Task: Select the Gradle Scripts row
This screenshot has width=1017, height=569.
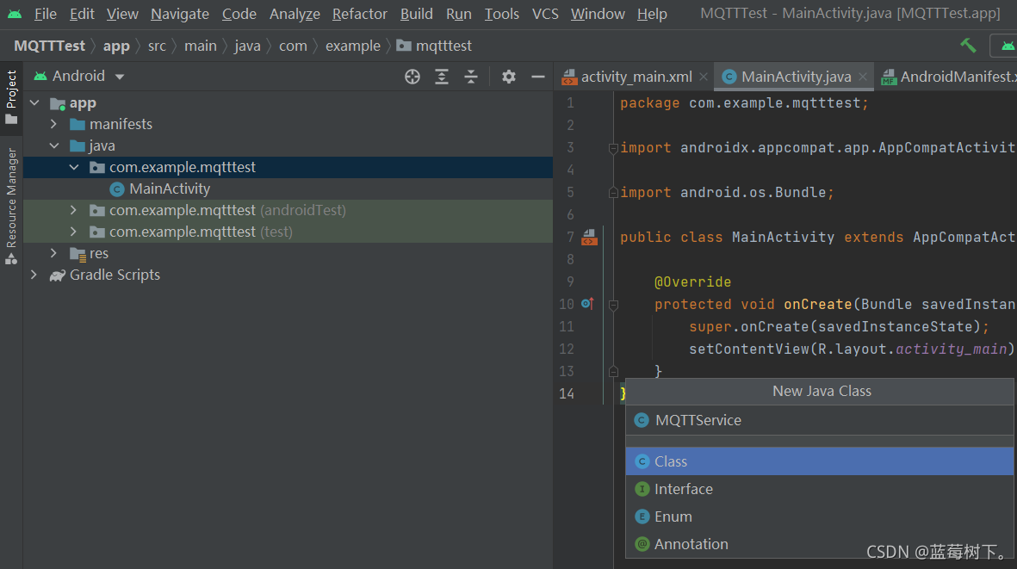Action: coord(288,275)
